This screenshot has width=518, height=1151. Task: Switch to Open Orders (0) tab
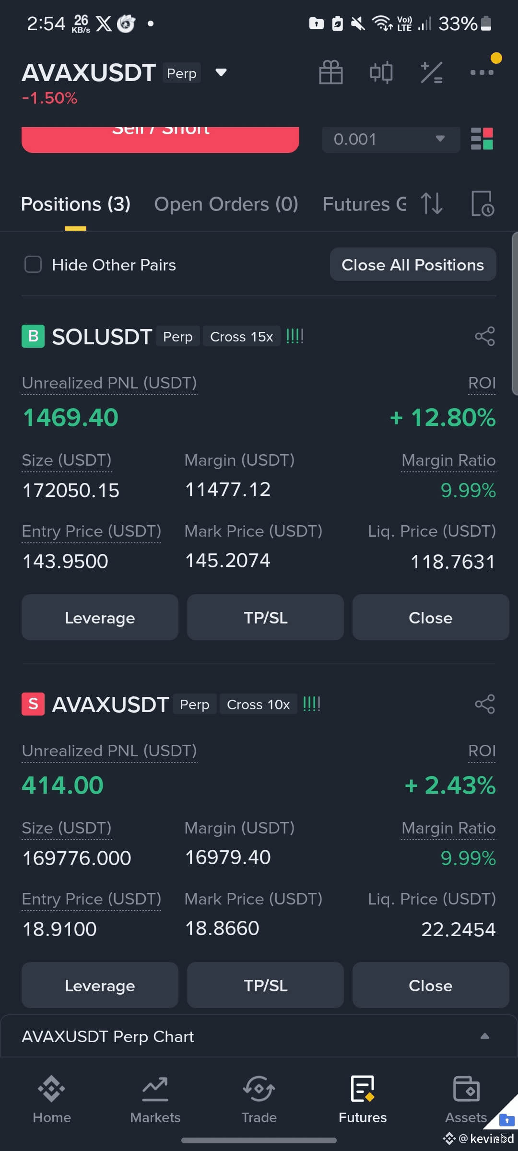point(226,204)
